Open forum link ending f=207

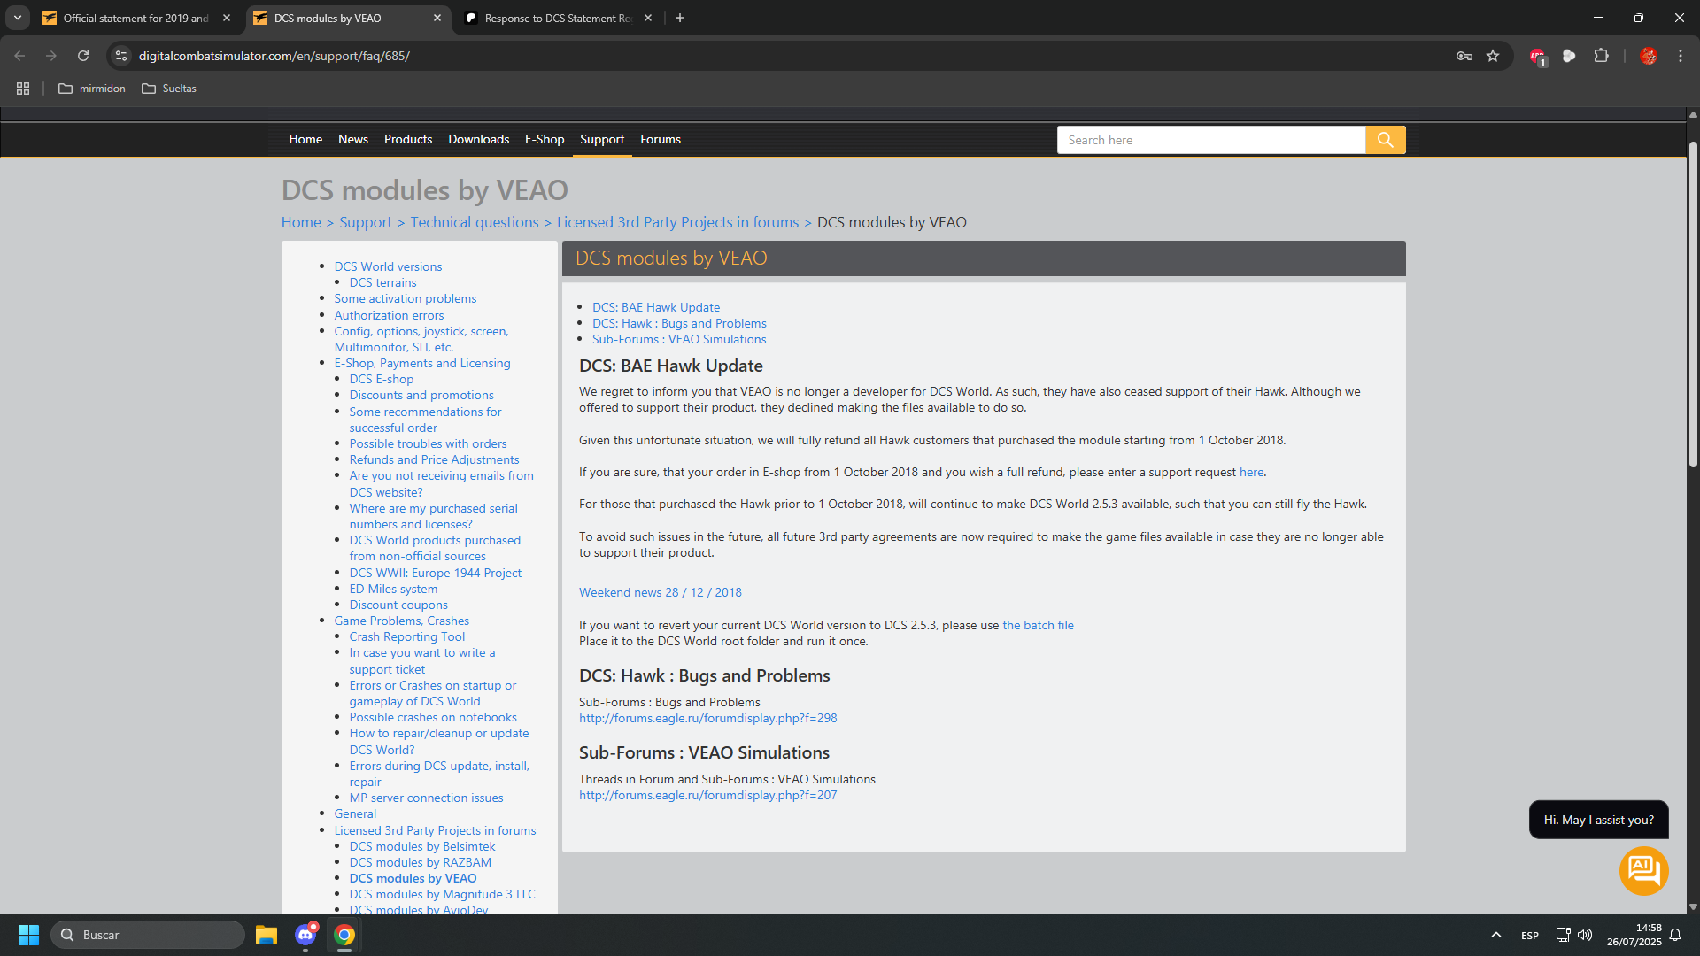pyautogui.click(x=707, y=795)
